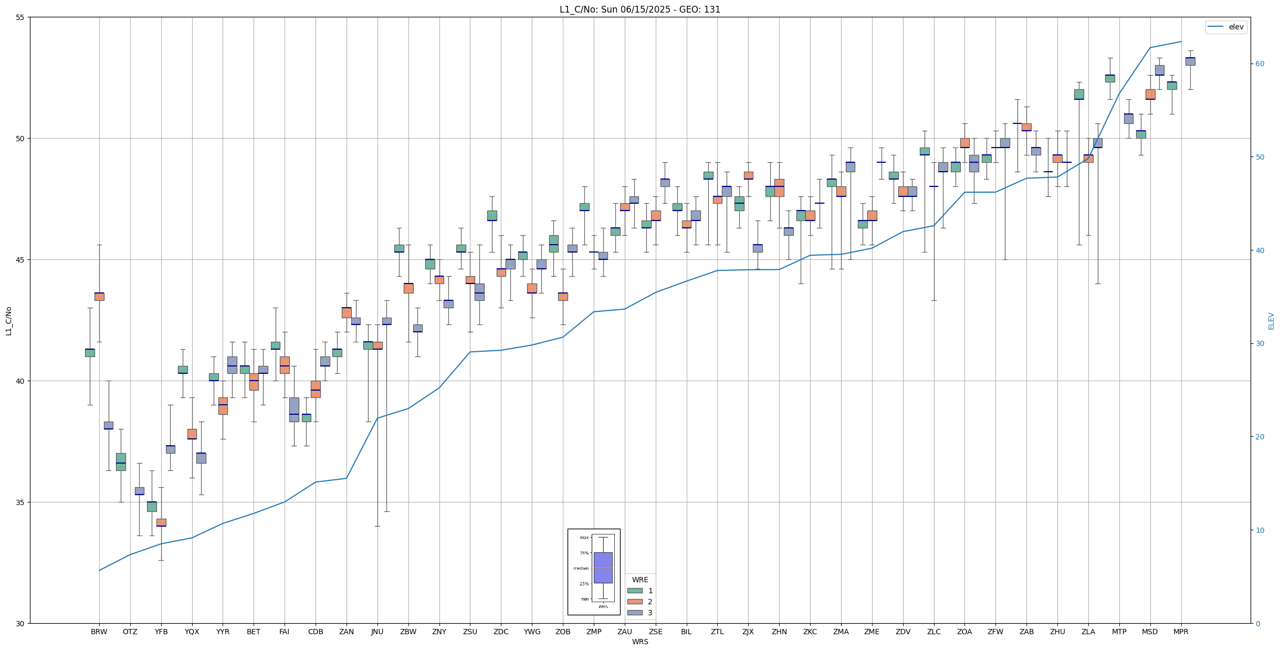Click the 55 tick on left axis
Screen dimensions: 1280x651
(20, 17)
